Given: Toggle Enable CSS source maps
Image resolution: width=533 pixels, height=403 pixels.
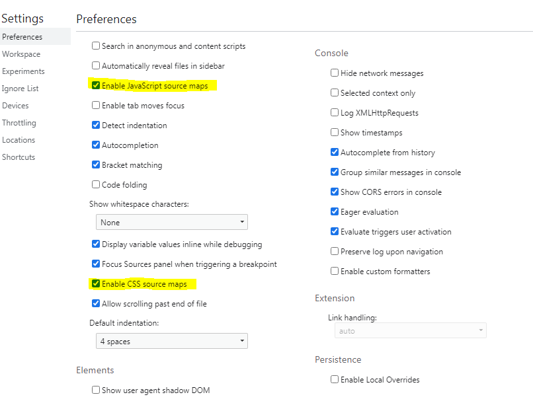Looking at the screenshot, I should [96, 284].
